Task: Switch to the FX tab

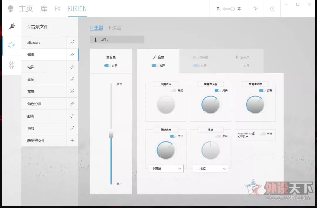Action: click(x=58, y=9)
